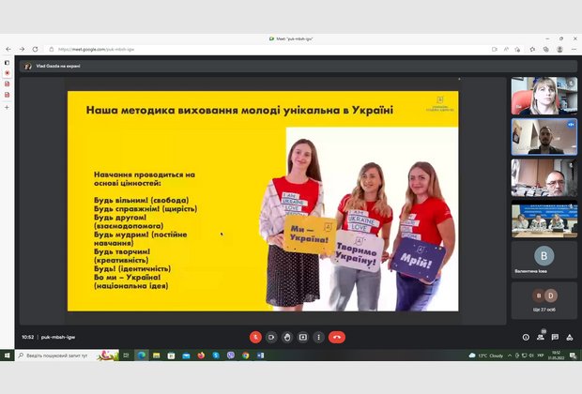The image size is (582, 394).
Task: Open meeting details info icon
Action: [x=526, y=337]
